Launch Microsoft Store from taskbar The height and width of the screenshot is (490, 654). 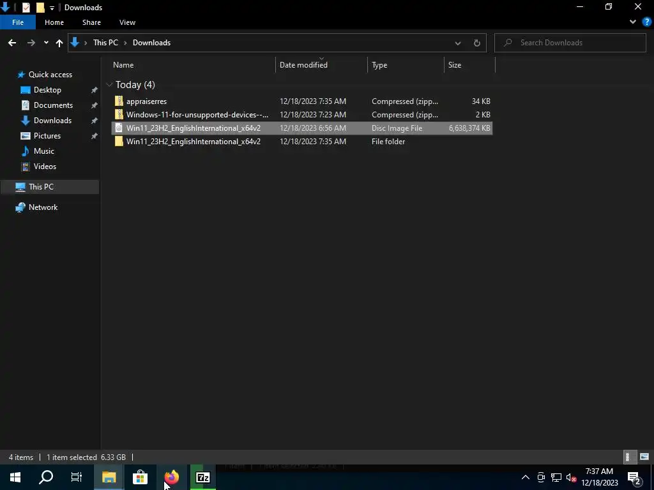(x=140, y=477)
